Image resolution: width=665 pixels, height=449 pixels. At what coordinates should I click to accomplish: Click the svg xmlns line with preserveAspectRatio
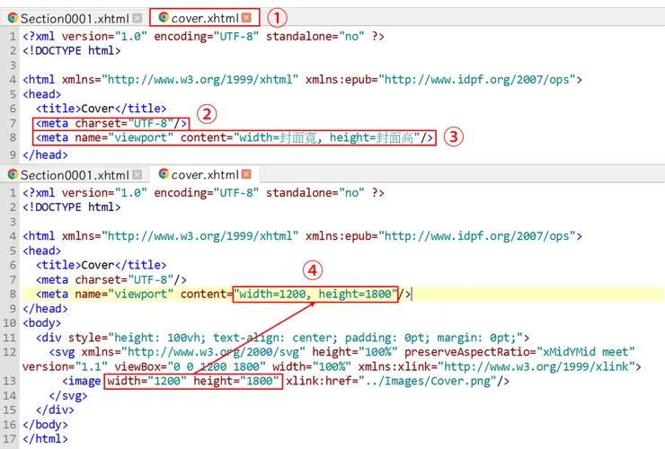click(x=341, y=352)
